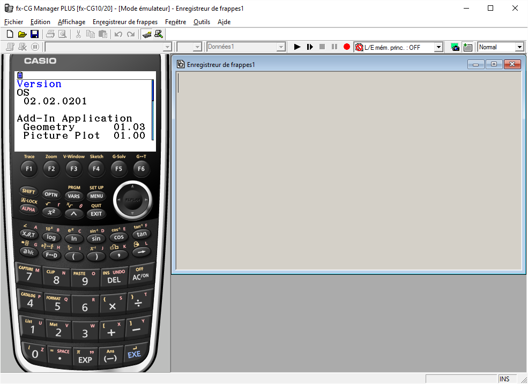Image resolution: width=528 pixels, height=384 pixels.
Task: Open the Fichier menu
Action: [x=14, y=22]
